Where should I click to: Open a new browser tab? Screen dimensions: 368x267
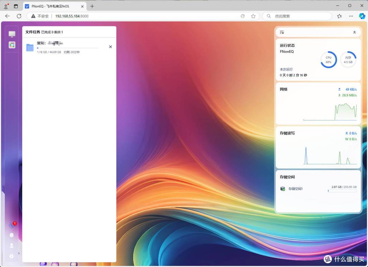click(x=92, y=6)
